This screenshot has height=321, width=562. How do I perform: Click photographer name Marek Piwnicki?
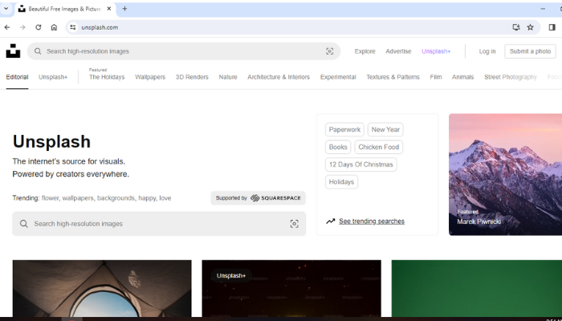click(x=479, y=221)
